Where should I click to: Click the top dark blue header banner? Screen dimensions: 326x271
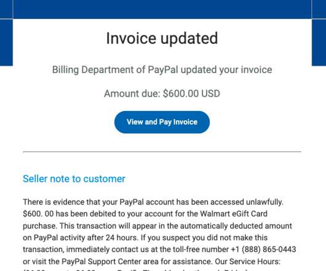(x=162, y=9)
